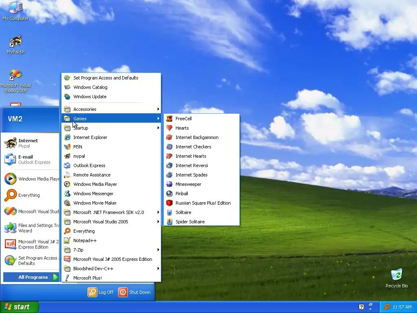Click the Internet Hearts icon
Image resolution: width=417 pixels, height=313 pixels.
169,156
